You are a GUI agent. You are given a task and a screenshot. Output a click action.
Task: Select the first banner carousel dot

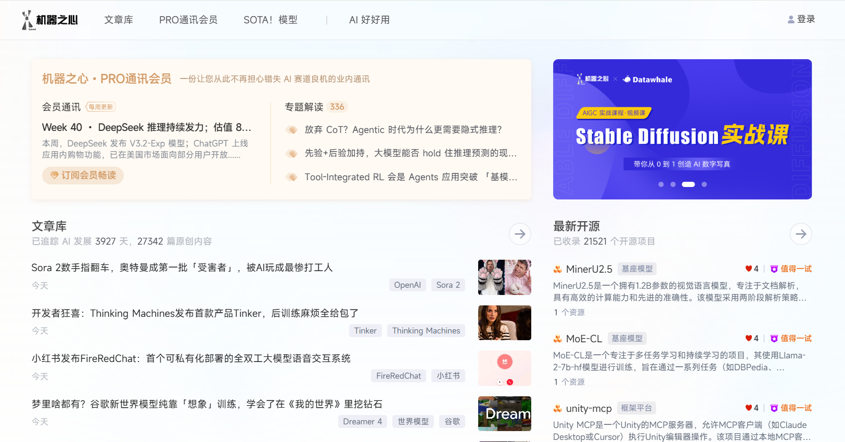(661, 184)
